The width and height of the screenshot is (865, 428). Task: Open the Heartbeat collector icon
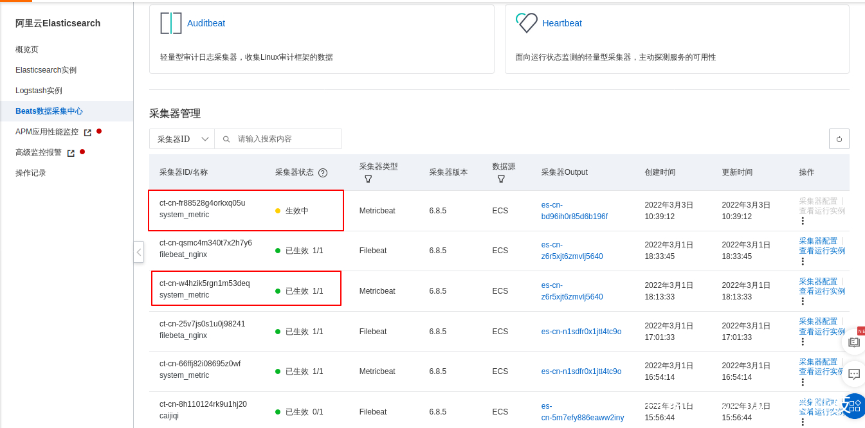(526, 23)
